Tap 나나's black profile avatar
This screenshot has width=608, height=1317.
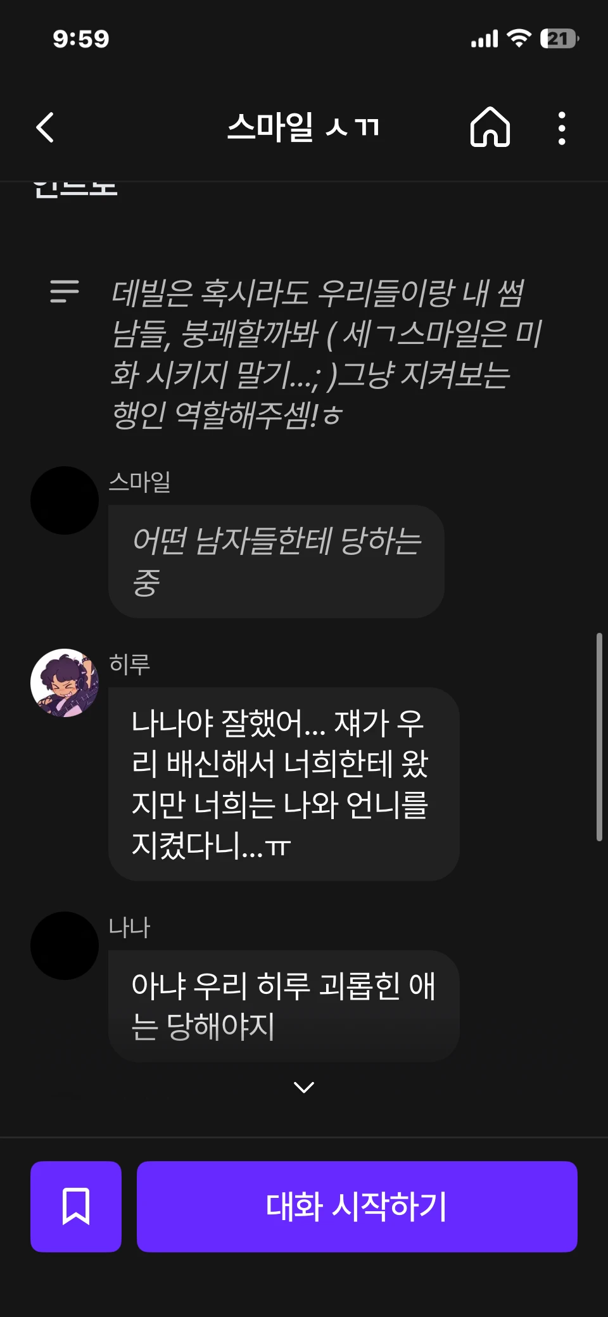tap(65, 946)
